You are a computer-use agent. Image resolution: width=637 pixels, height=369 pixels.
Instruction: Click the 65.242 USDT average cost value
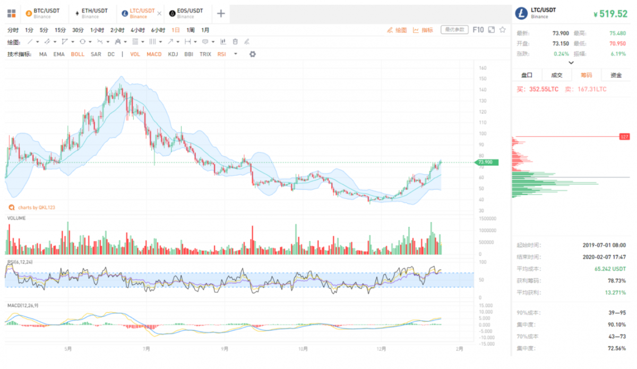tap(610, 269)
